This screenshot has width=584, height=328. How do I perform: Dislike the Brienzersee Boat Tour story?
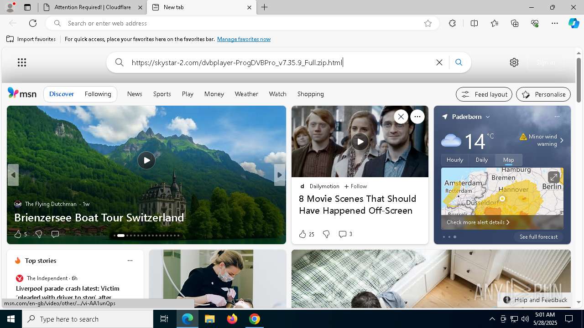coord(39,234)
